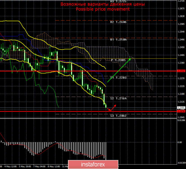Select the R1 1.2504 resistance label
Image resolution: width=186 pixels, height=169 pixels.
coord(118,40)
